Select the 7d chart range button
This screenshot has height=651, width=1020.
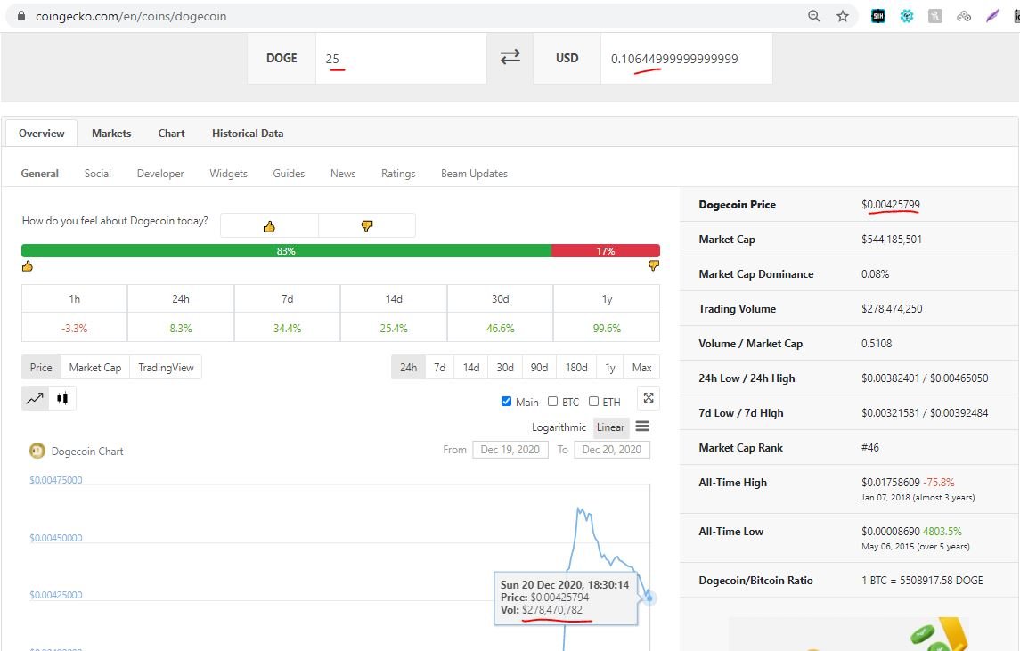point(439,367)
